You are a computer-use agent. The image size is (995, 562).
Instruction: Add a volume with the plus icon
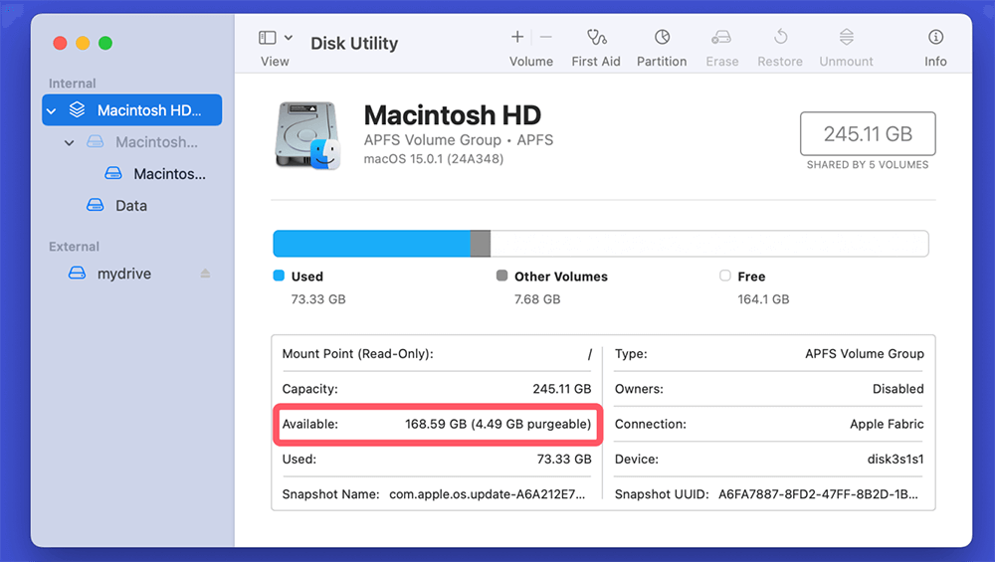(517, 37)
